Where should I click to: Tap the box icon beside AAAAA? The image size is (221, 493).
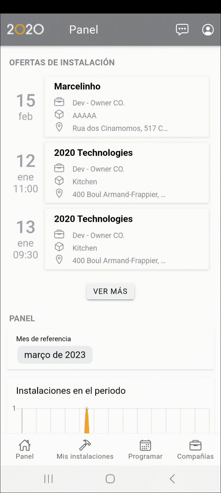tap(59, 114)
